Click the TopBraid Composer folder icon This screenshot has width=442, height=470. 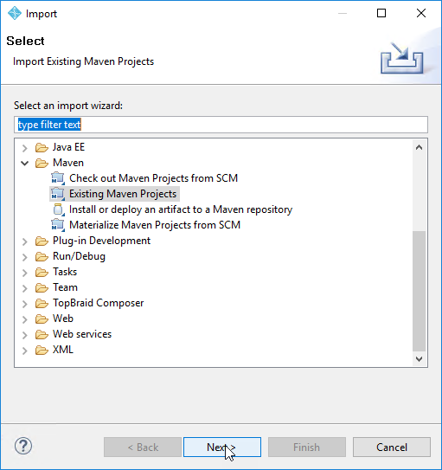click(42, 303)
